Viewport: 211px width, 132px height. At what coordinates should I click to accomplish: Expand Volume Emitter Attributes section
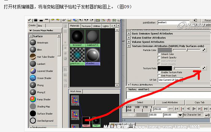click(x=129, y=38)
